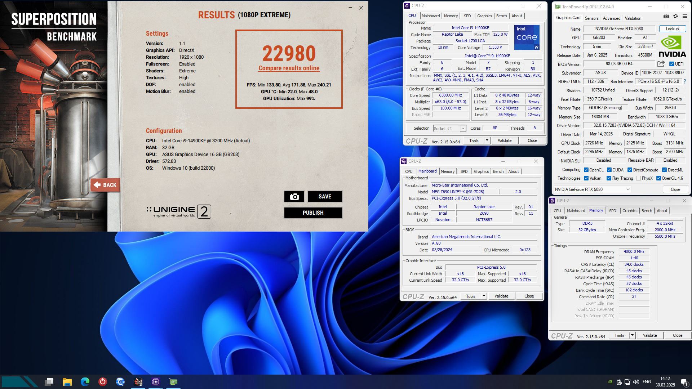
Task: Click the Unigine 2 engine logo
Action: pyautogui.click(x=179, y=212)
